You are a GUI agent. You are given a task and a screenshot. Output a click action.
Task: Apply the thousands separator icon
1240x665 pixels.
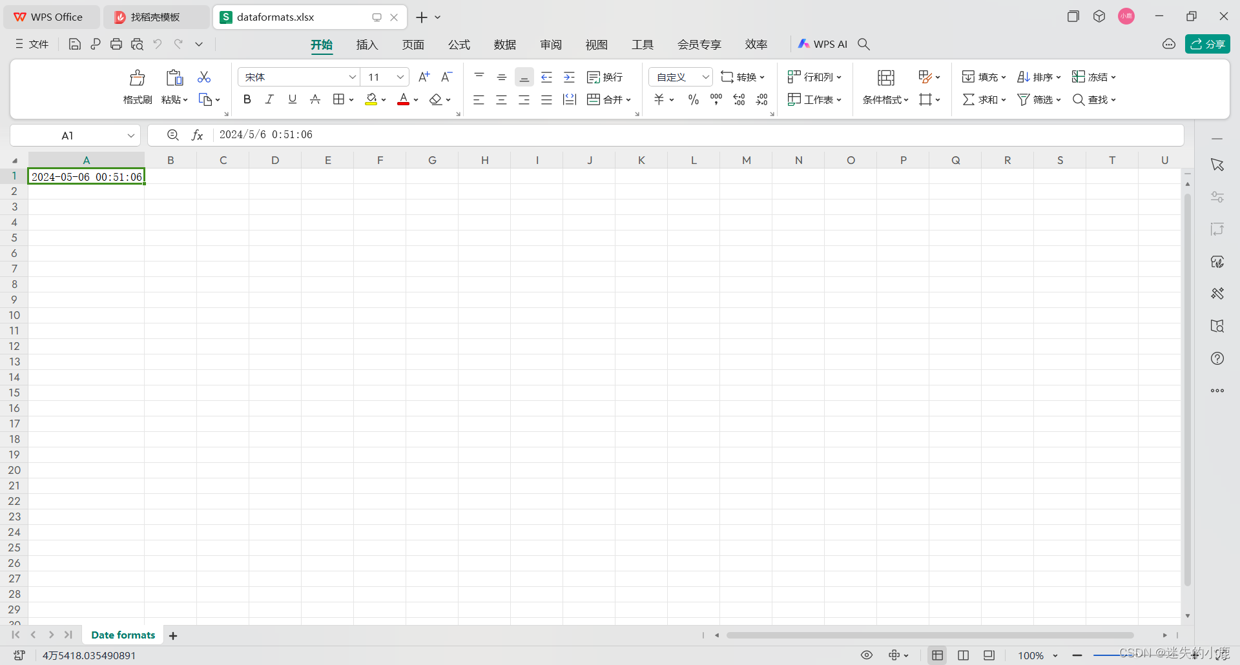(716, 99)
